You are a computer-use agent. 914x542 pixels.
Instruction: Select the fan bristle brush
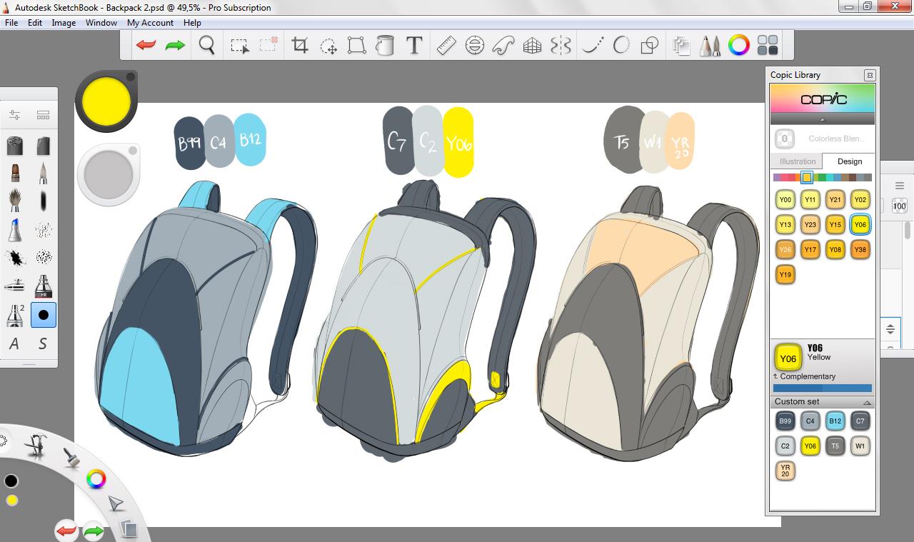click(x=14, y=201)
